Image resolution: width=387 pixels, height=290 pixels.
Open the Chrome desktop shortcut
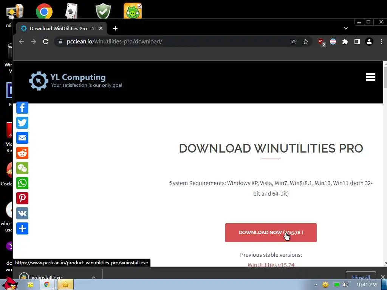click(44, 11)
